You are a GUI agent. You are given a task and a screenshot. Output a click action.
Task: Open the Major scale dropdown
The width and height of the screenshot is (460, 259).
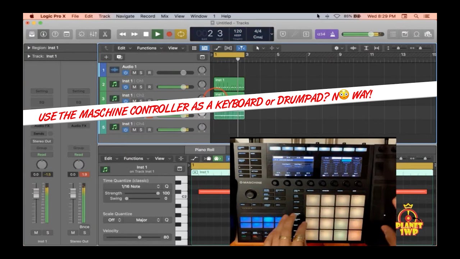(x=144, y=220)
